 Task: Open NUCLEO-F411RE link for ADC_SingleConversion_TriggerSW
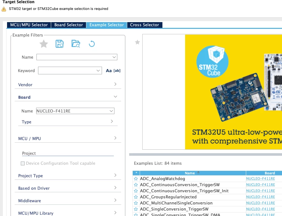[260, 209]
